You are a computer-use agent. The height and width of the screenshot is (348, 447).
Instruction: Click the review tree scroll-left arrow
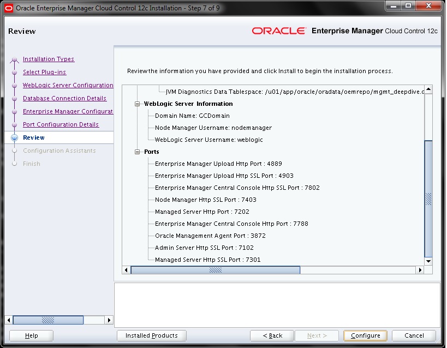(126, 269)
